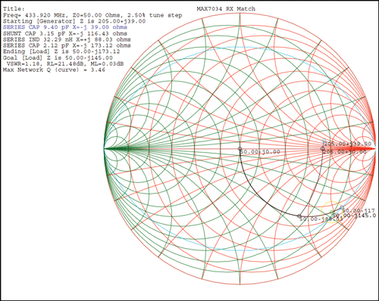Click the 50.00-j0.00 center point marker
This screenshot has width=379, height=301.
(240, 149)
